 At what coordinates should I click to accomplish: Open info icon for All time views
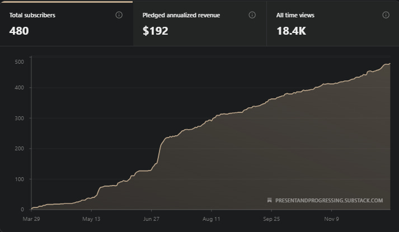pos(386,15)
